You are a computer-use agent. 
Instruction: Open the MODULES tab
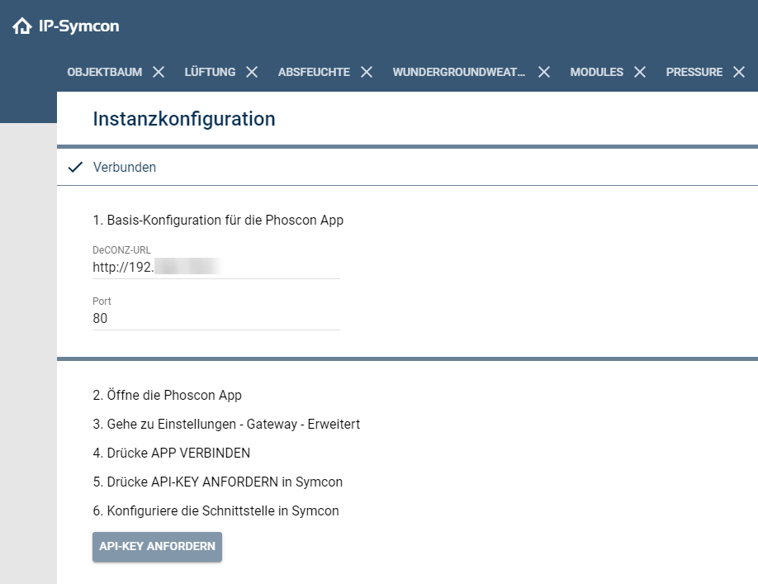[597, 72]
